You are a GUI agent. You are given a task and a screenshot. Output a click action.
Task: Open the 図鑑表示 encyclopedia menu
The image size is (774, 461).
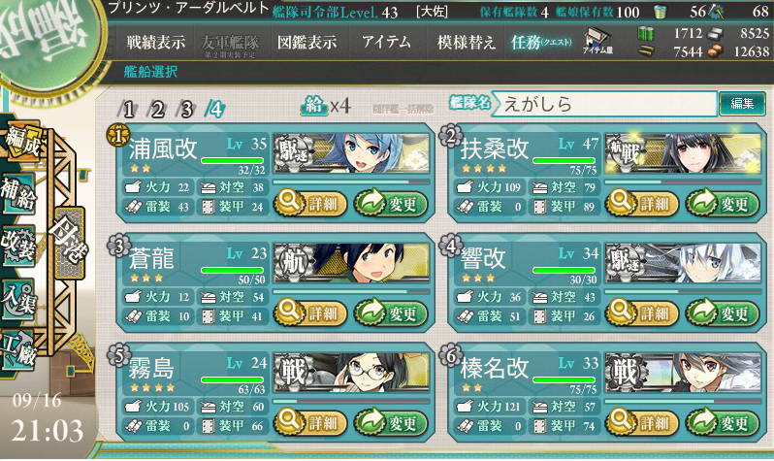coord(307,43)
